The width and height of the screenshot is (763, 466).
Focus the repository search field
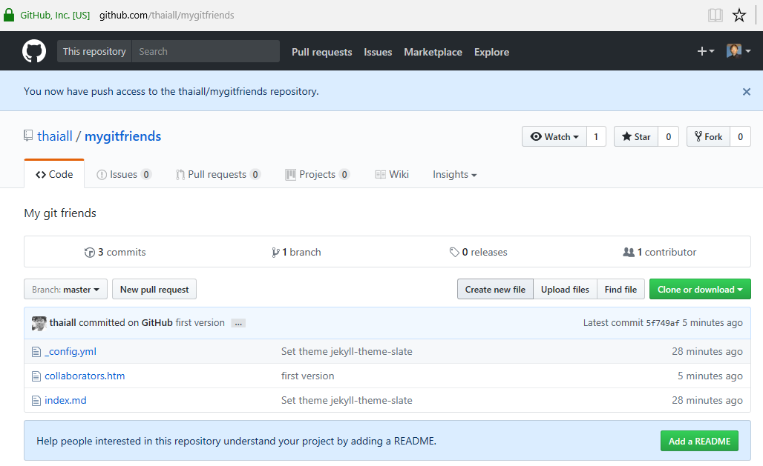(206, 51)
